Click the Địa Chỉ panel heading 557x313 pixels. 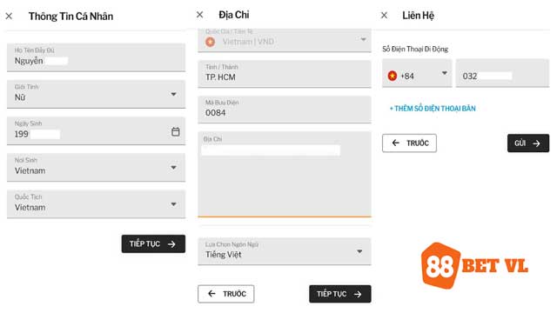[x=234, y=15]
